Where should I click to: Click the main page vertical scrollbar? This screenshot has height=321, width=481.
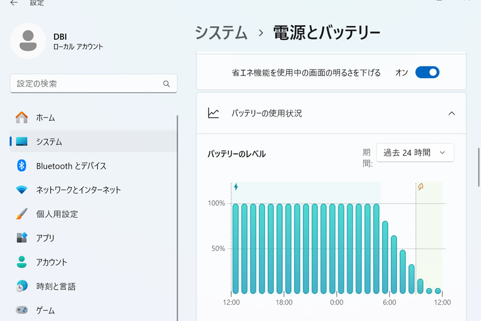478,167
